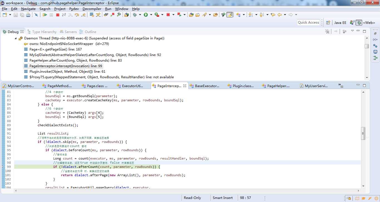
Task: Click the Step Return icon
Action: (x=83, y=15)
